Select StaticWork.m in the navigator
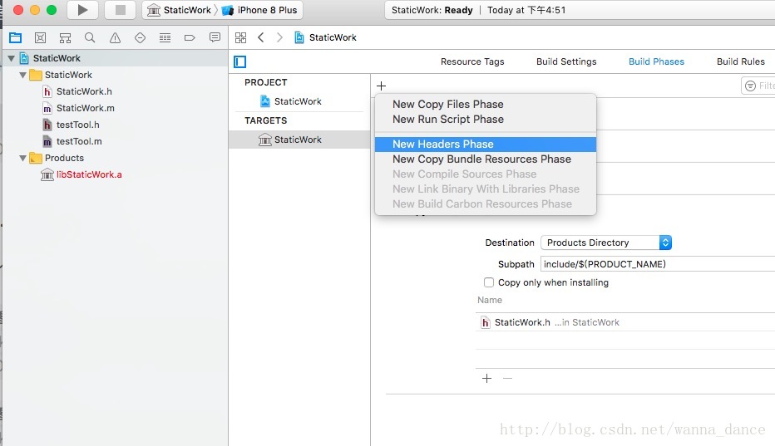The width and height of the screenshot is (775, 446). coord(85,108)
